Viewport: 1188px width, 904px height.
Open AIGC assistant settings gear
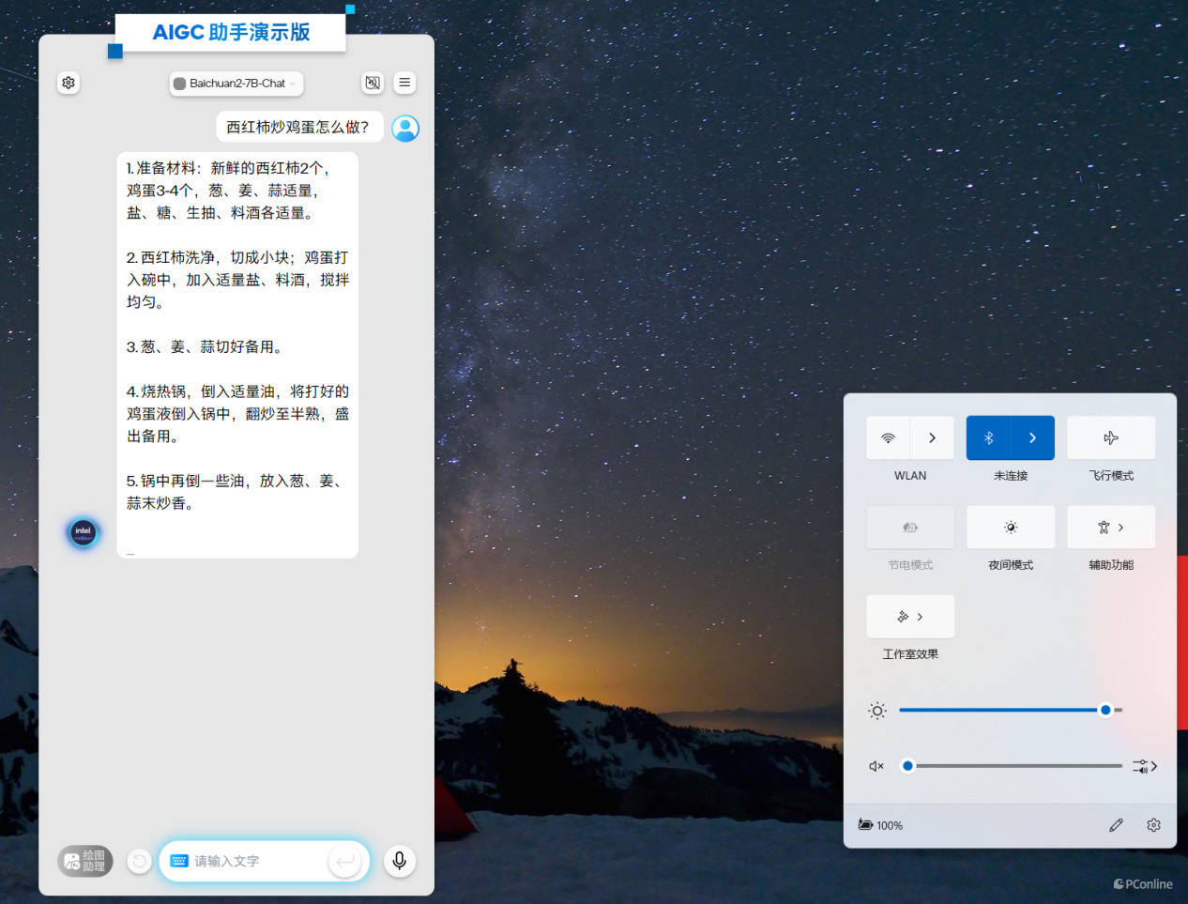pos(69,83)
